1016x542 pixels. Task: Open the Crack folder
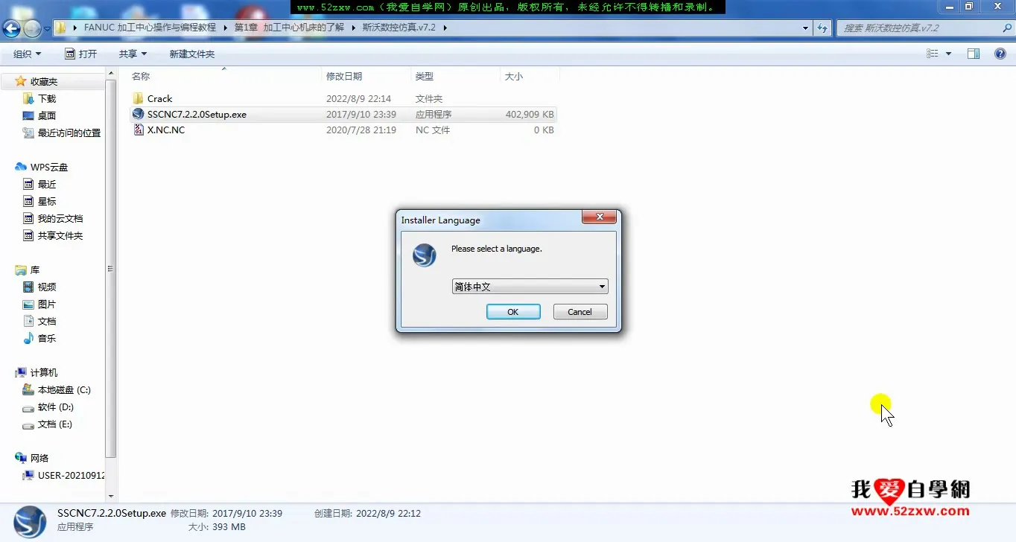[159, 98]
